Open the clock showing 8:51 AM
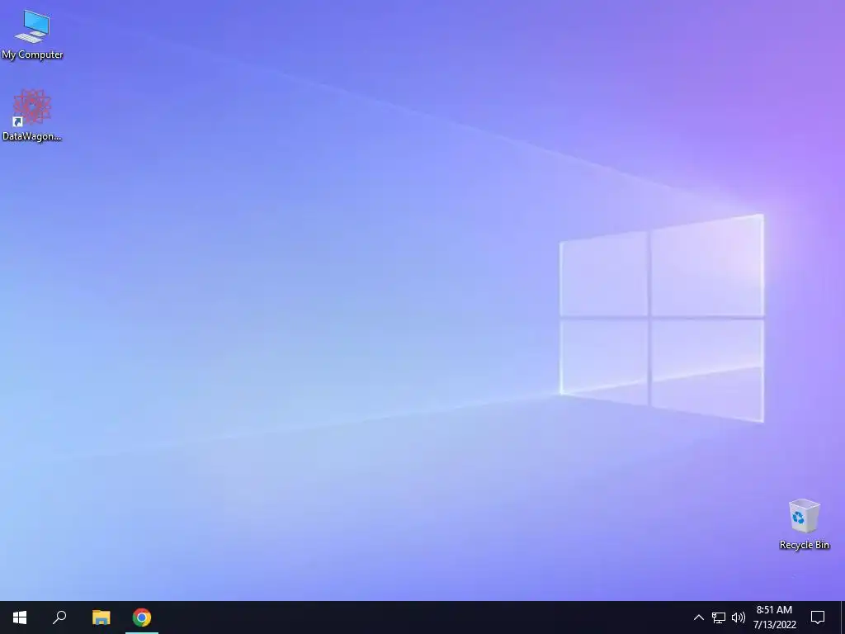Image resolution: width=845 pixels, height=634 pixels. [774, 617]
